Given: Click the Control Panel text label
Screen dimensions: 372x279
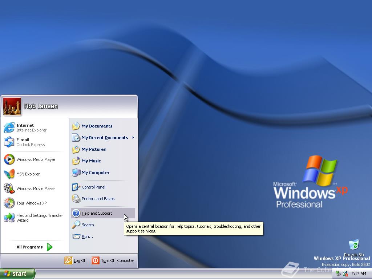Looking at the screenshot, I should pos(93,187).
